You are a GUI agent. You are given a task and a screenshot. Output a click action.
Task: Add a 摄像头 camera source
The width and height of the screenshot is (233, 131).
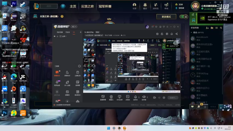coord(111,98)
